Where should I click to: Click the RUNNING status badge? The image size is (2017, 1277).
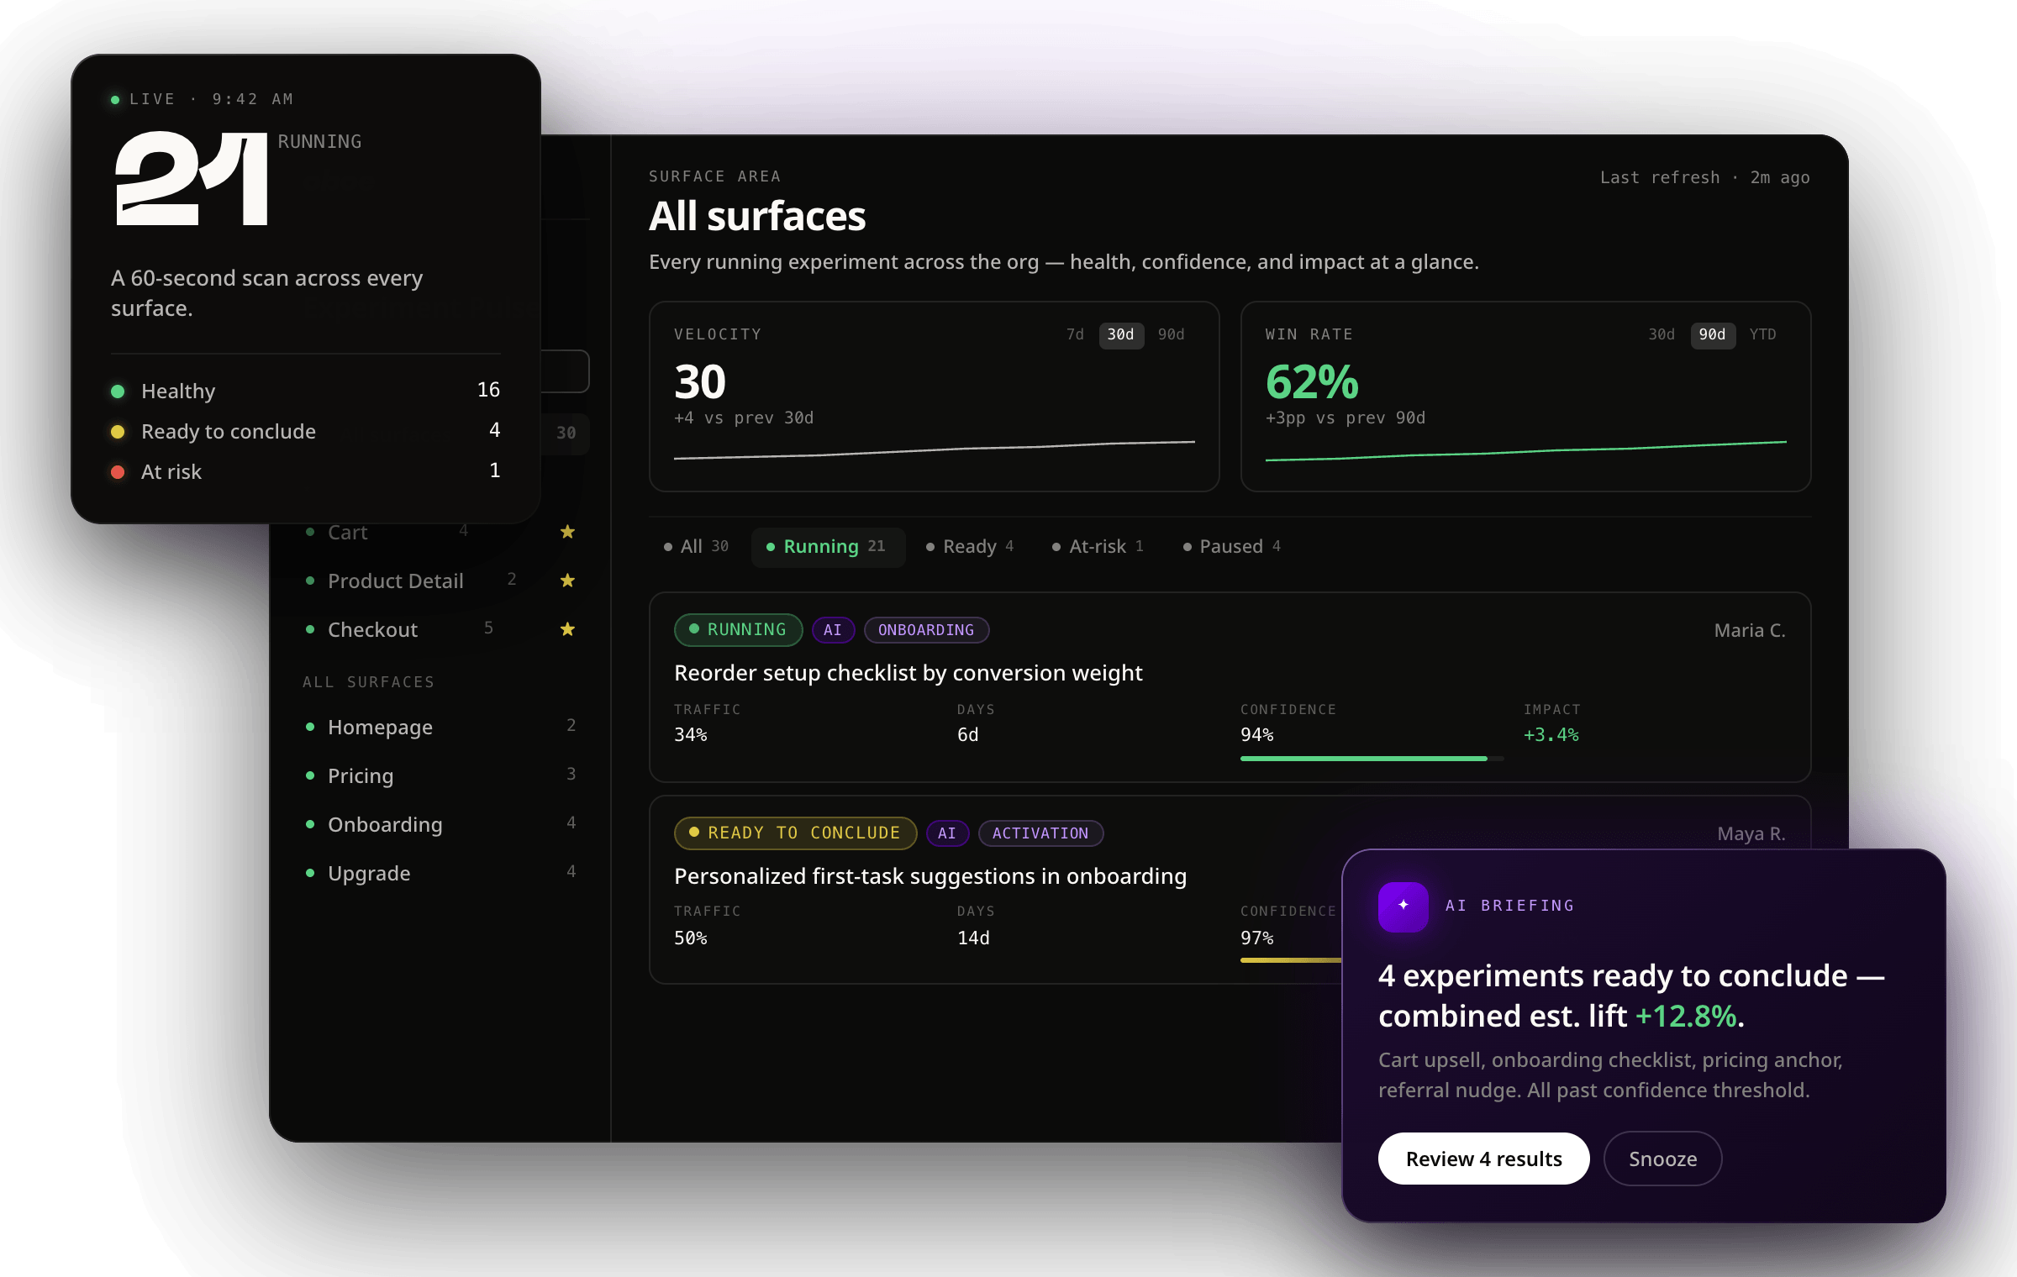tap(738, 630)
